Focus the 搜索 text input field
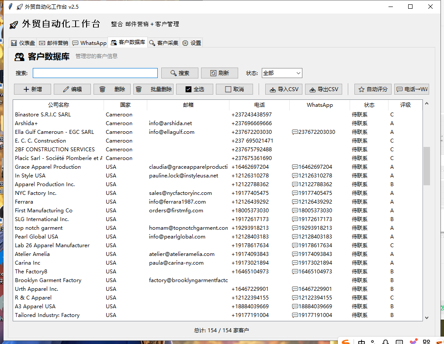 click(95, 73)
